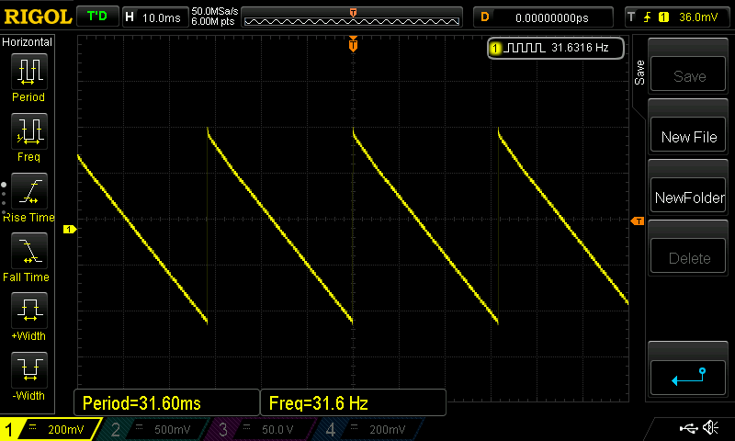This screenshot has height=441, width=735.
Task: Open the Horizontal measurement category menu
Action: pos(28,42)
